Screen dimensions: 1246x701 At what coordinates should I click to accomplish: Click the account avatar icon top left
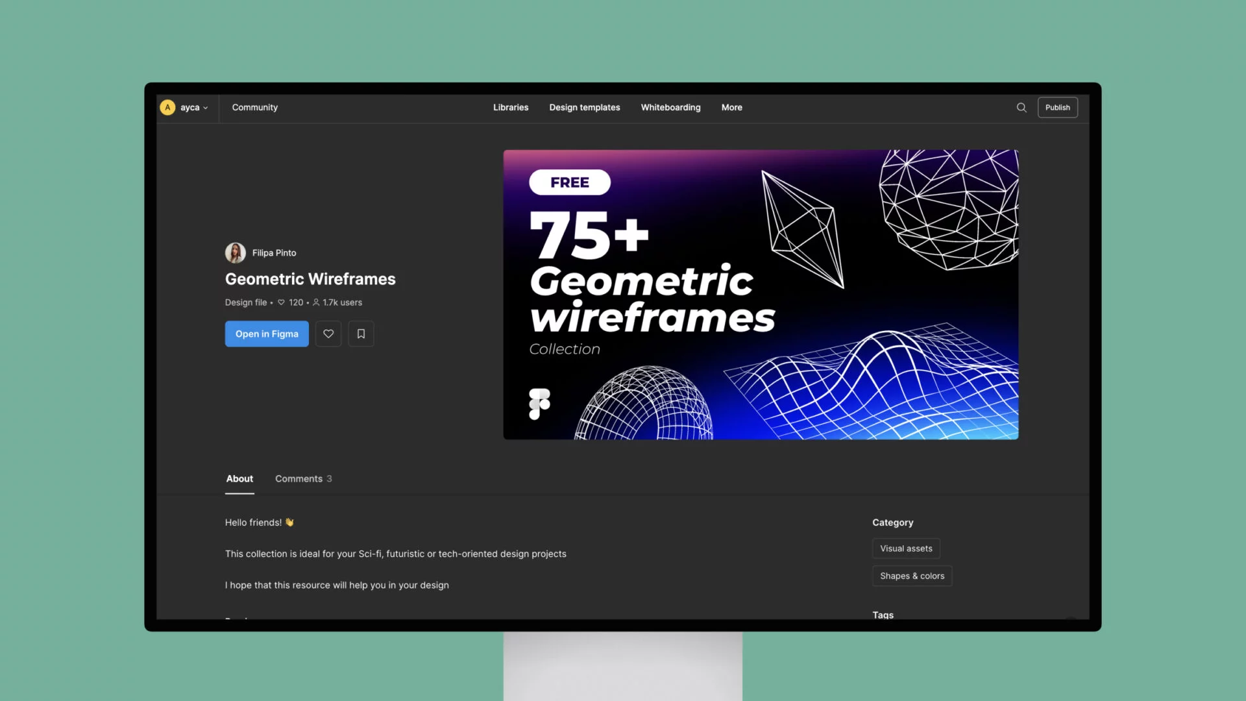(x=167, y=107)
